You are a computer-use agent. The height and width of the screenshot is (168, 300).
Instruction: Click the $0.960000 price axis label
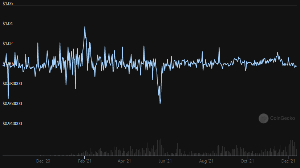coord(12,104)
